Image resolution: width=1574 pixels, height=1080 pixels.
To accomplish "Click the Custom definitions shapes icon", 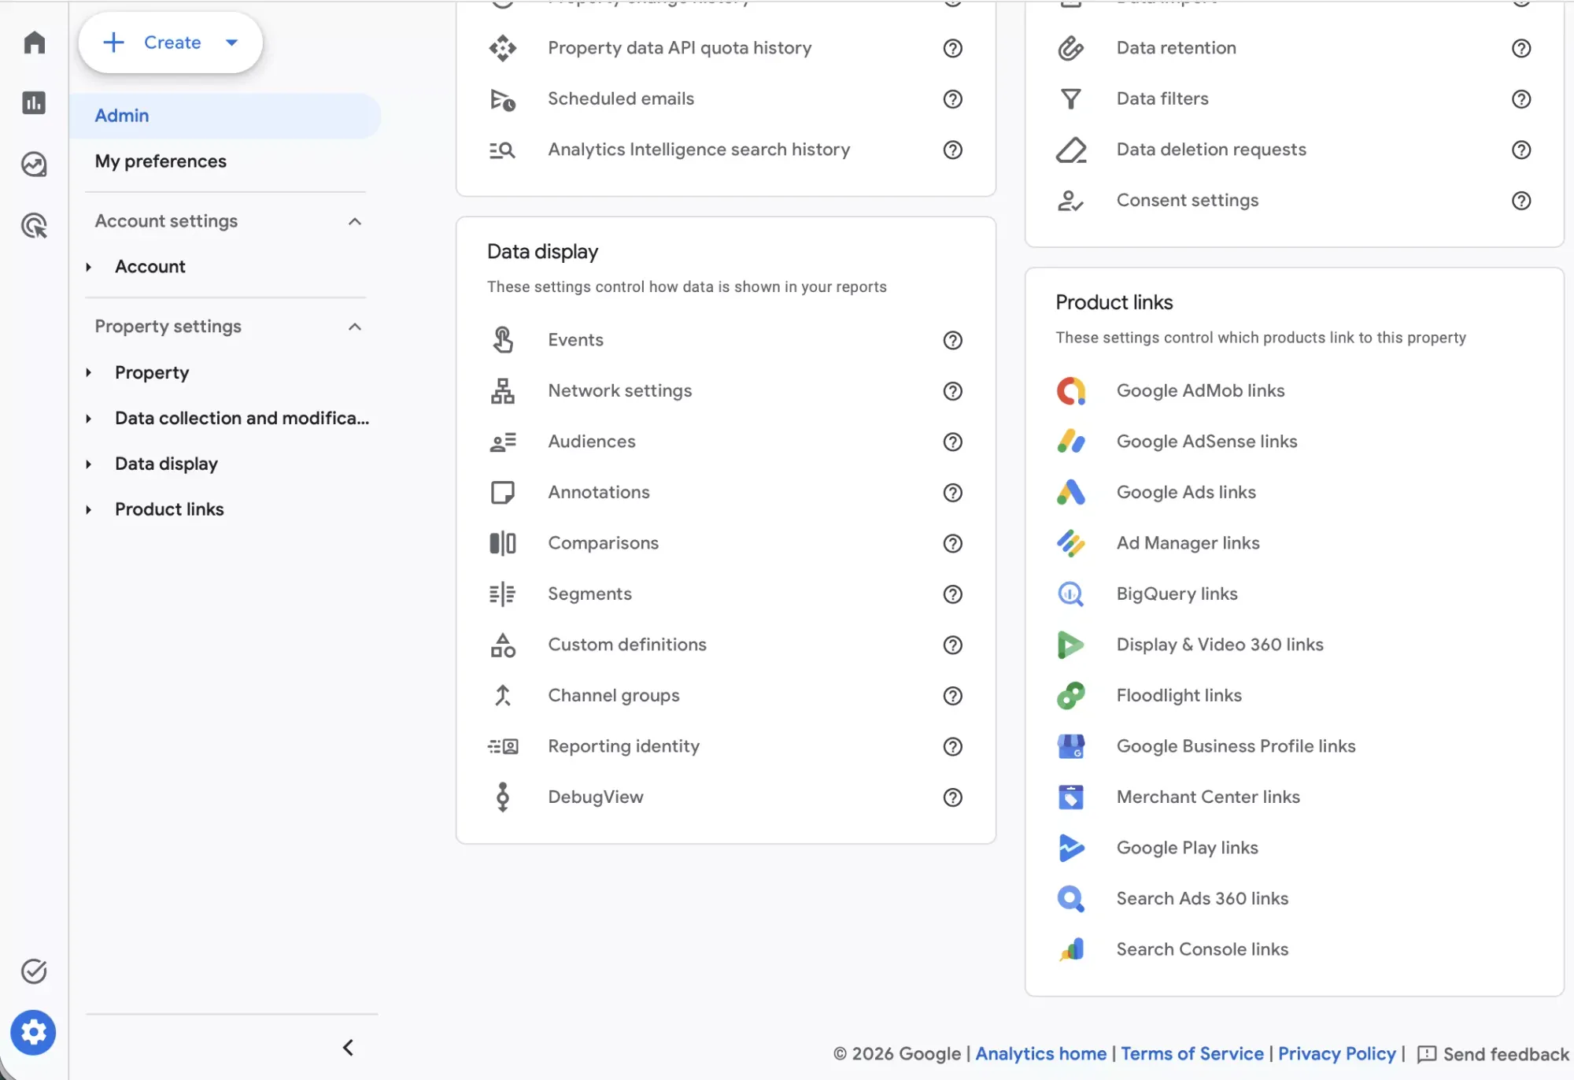I will pyautogui.click(x=503, y=645).
